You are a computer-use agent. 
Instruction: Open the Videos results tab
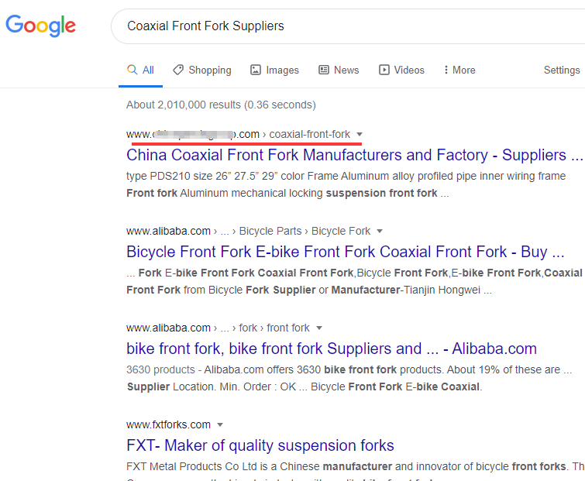tap(408, 70)
